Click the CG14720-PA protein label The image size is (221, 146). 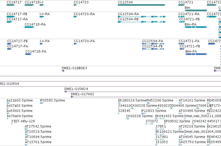(x=84, y=41)
